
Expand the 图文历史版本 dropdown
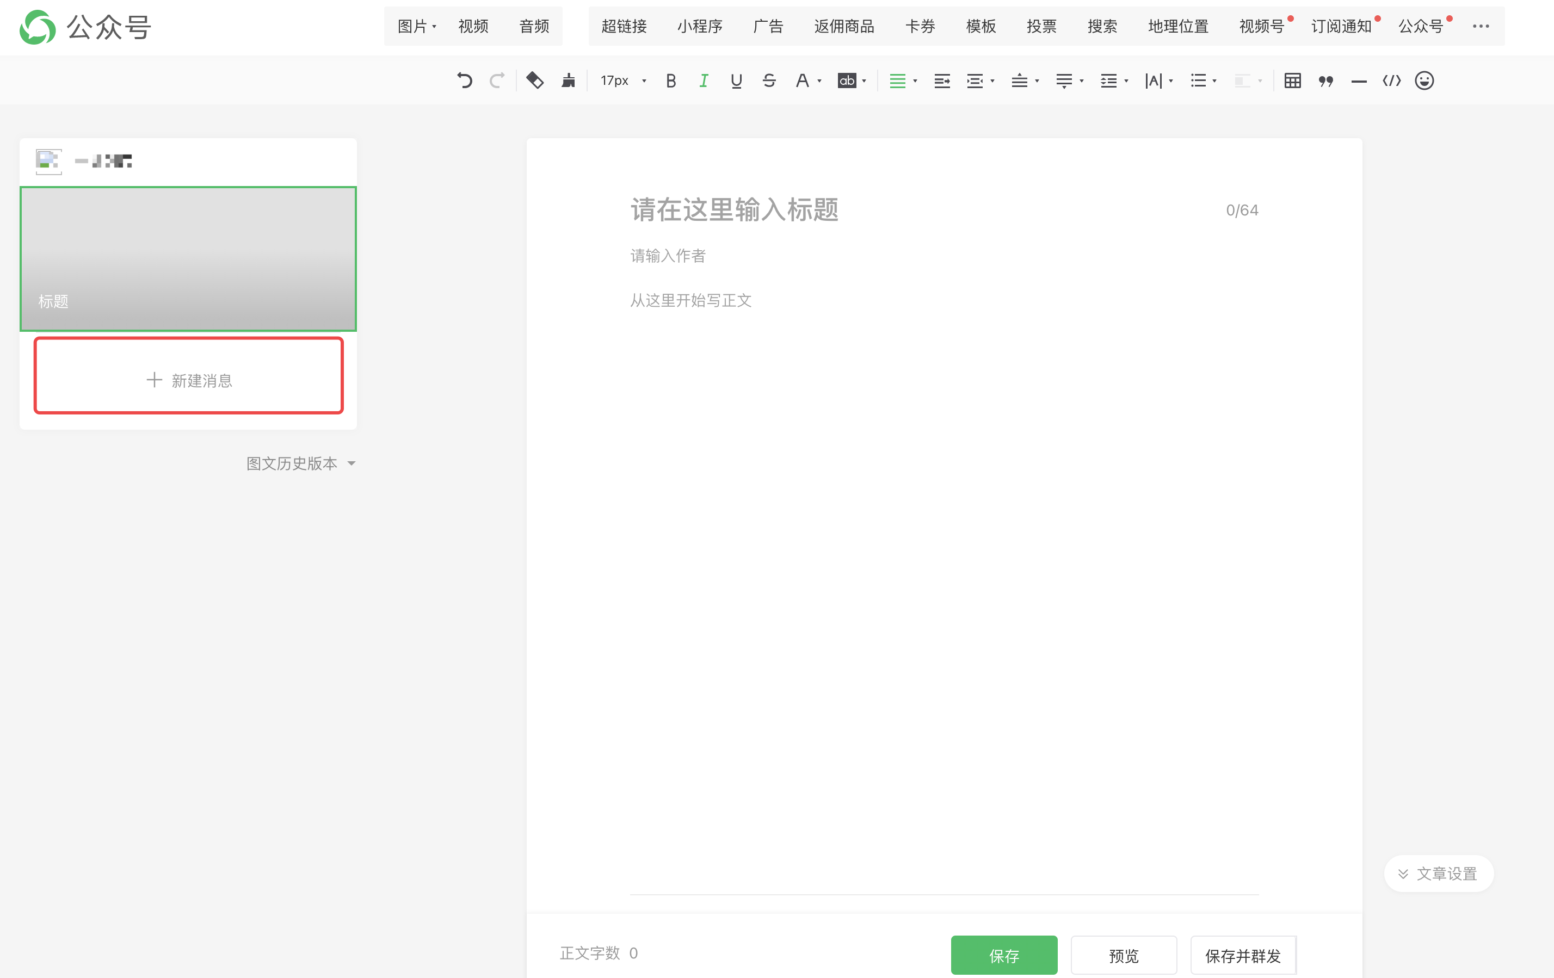pos(301,463)
